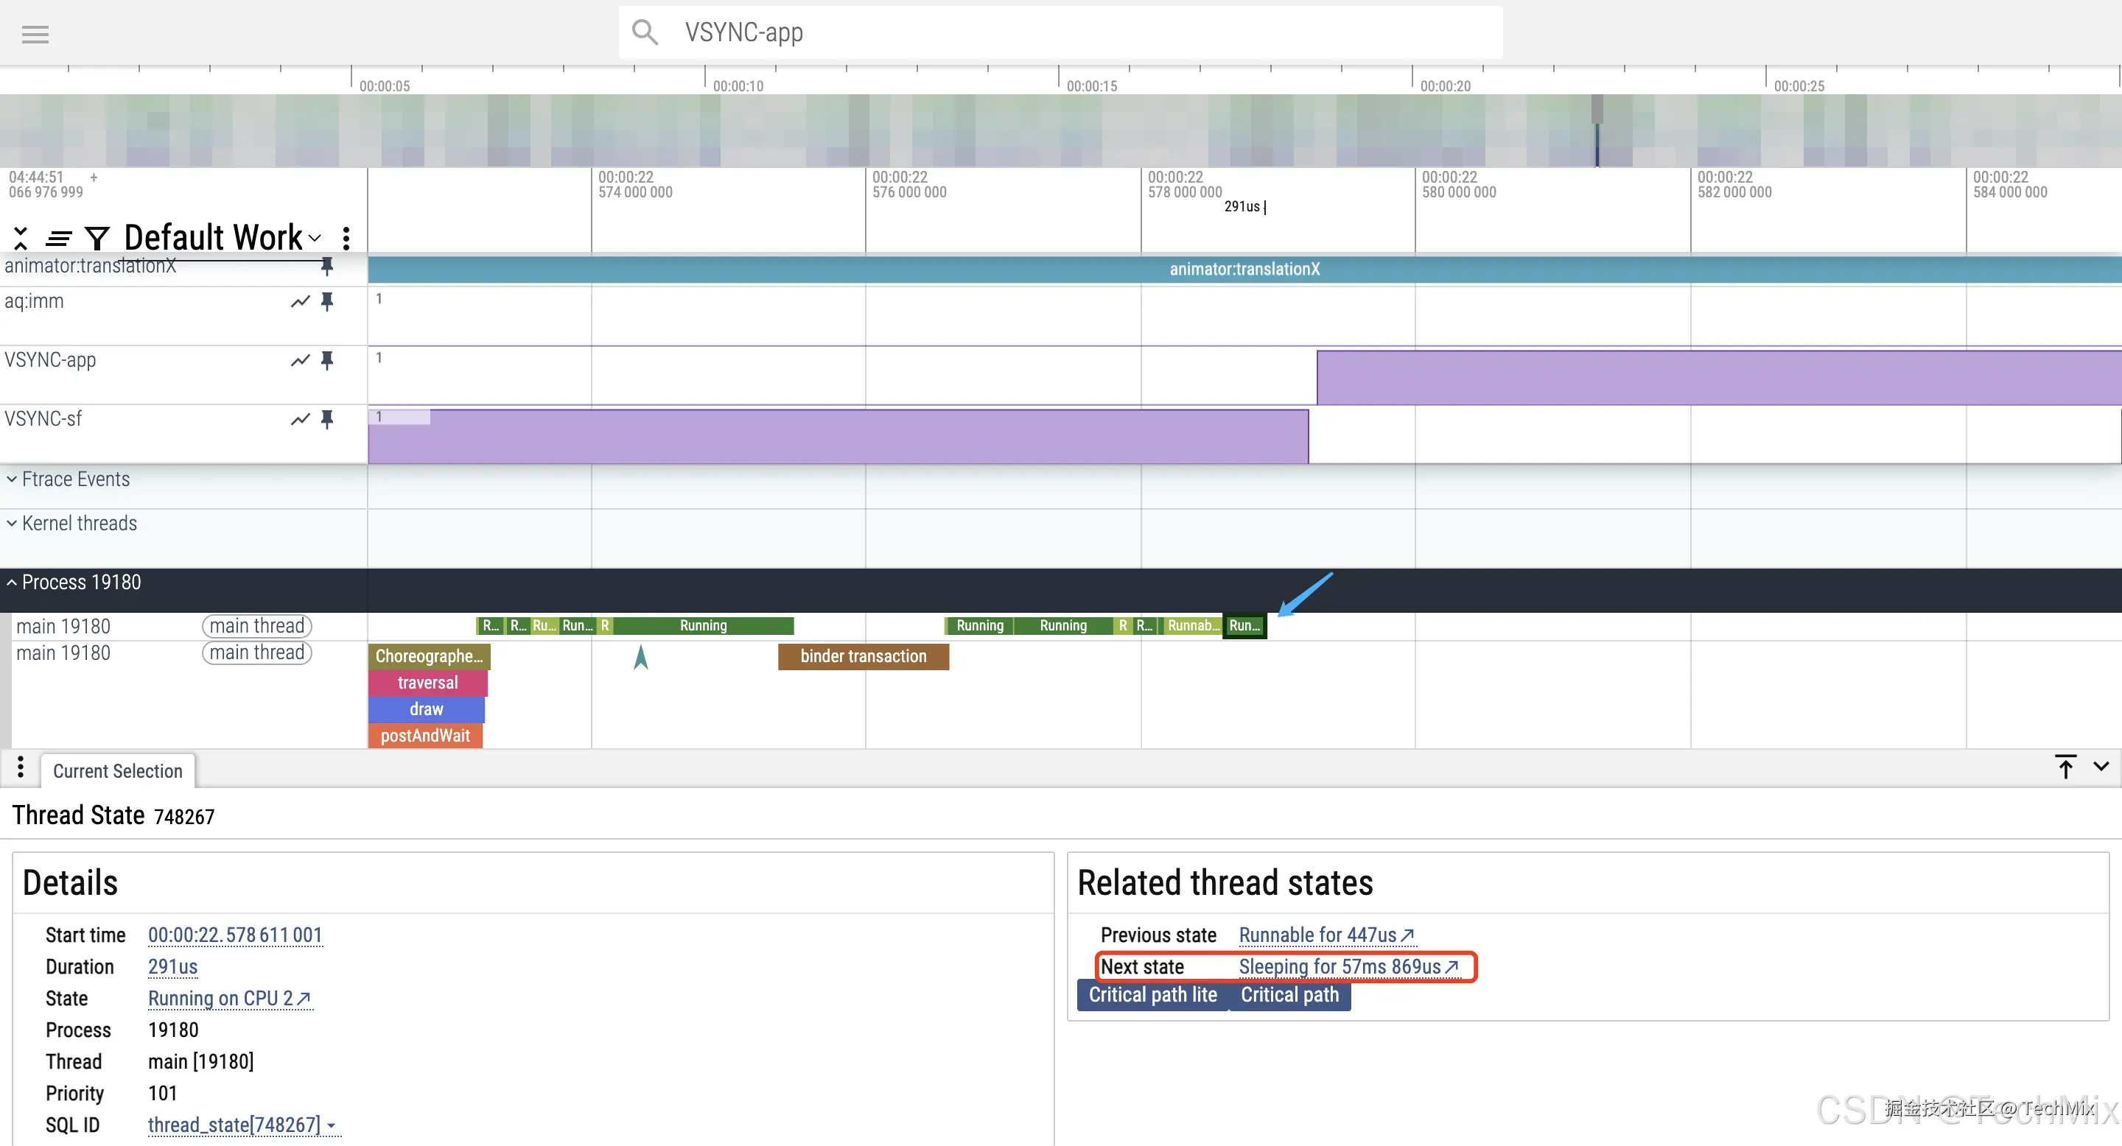Unpin the VSYNC-sf track
Image resolution: width=2122 pixels, height=1146 pixels.
pyautogui.click(x=327, y=420)
